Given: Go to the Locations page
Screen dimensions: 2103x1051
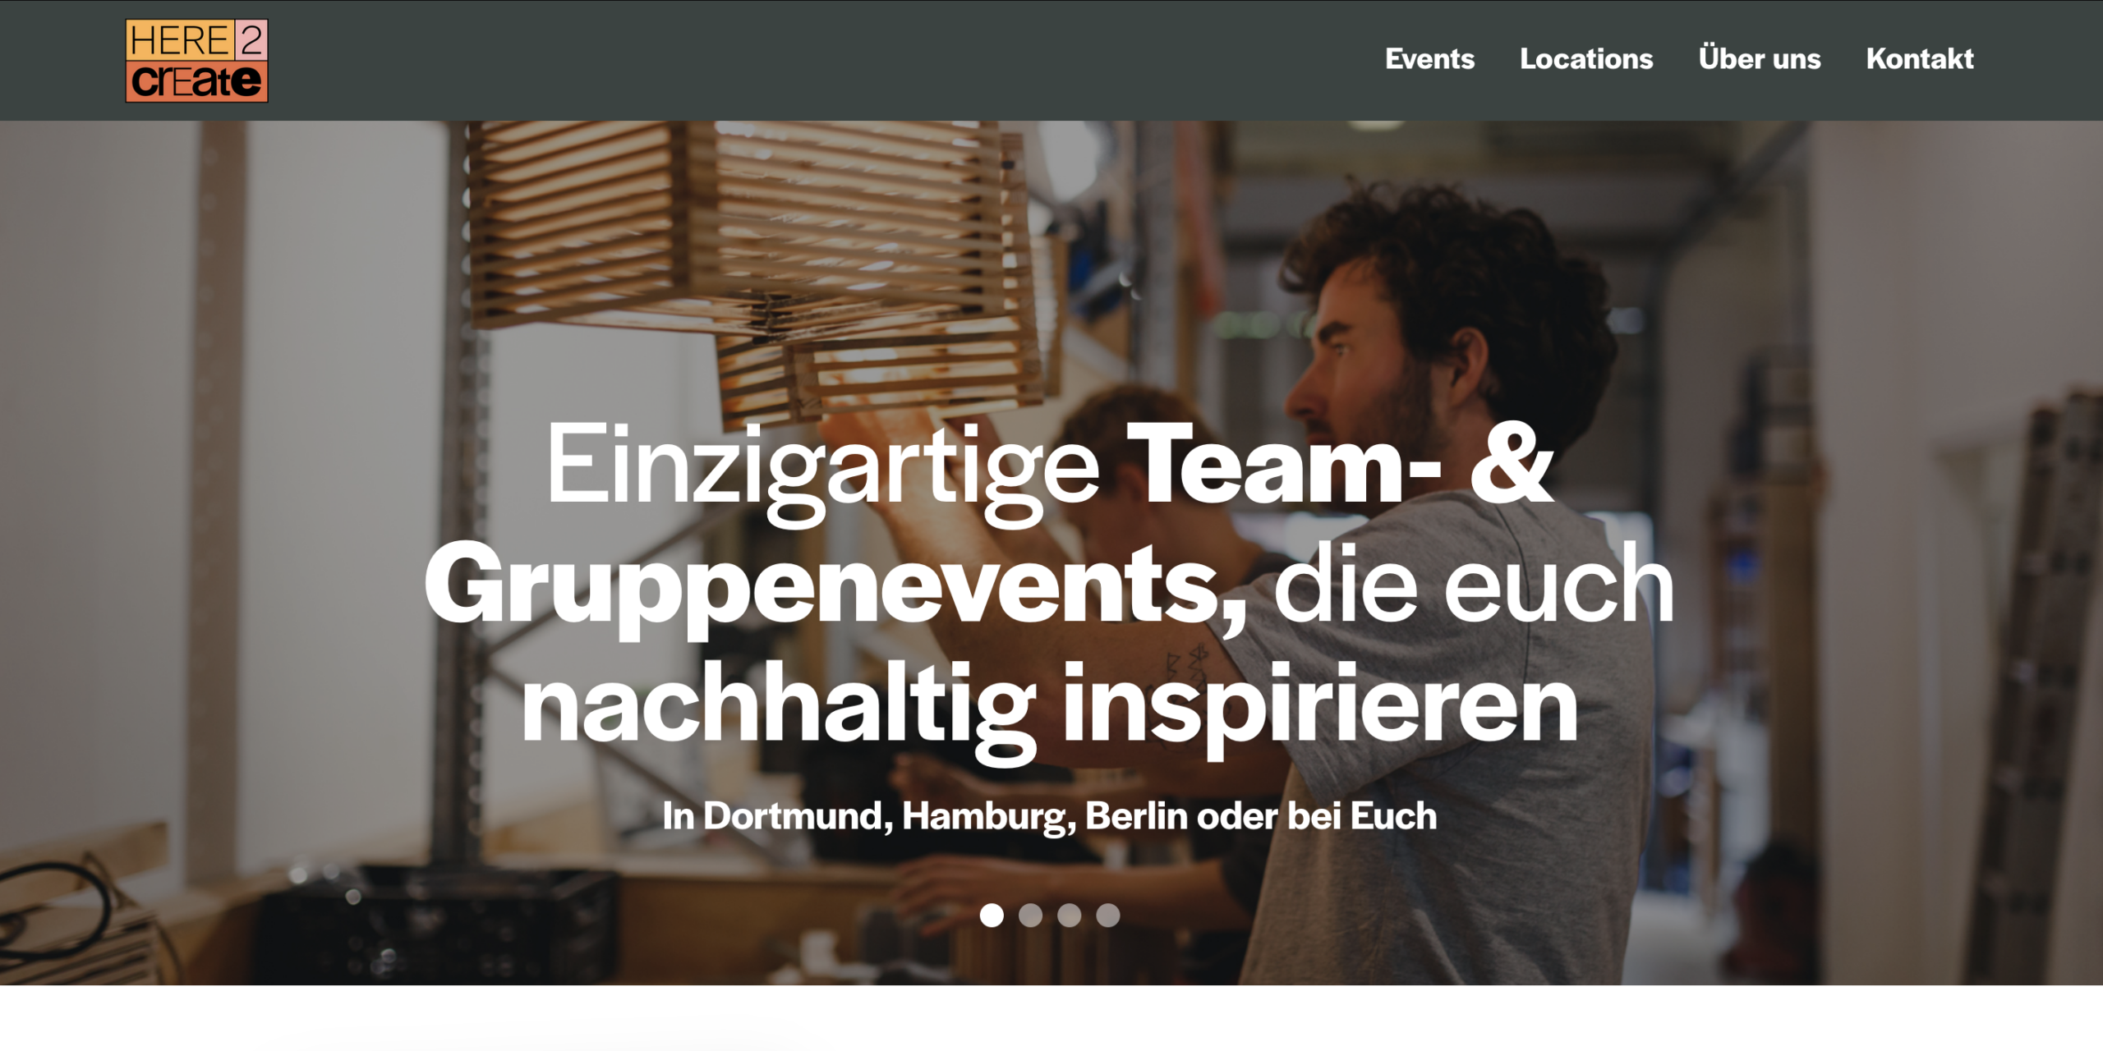Looking at the screenshot, I should pyautogui.click(x=1586, y=59).
